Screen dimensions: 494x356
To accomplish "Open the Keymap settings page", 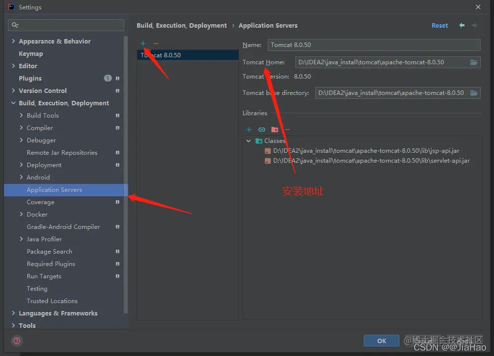I will (31, 53).
